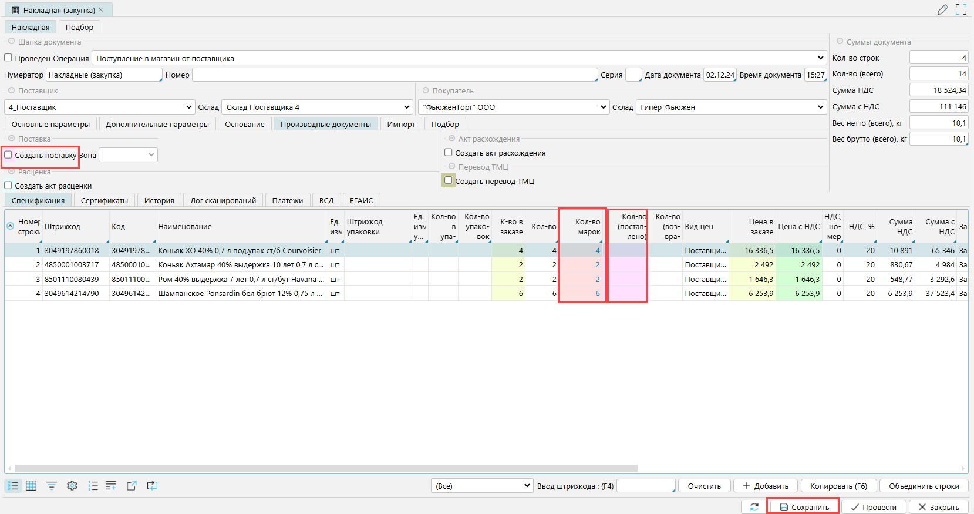The width and height of the screenshot is (974, 514).
Task: Click the pencil edit icon at top right
Action: click(942, 9)
